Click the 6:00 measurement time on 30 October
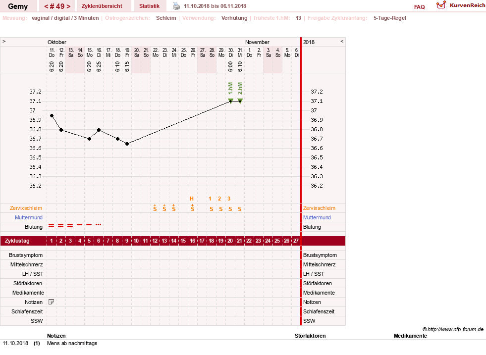Image resolution: width=486 pixels, height=355 pixels. pyautogui.click(x=230, y=66)
